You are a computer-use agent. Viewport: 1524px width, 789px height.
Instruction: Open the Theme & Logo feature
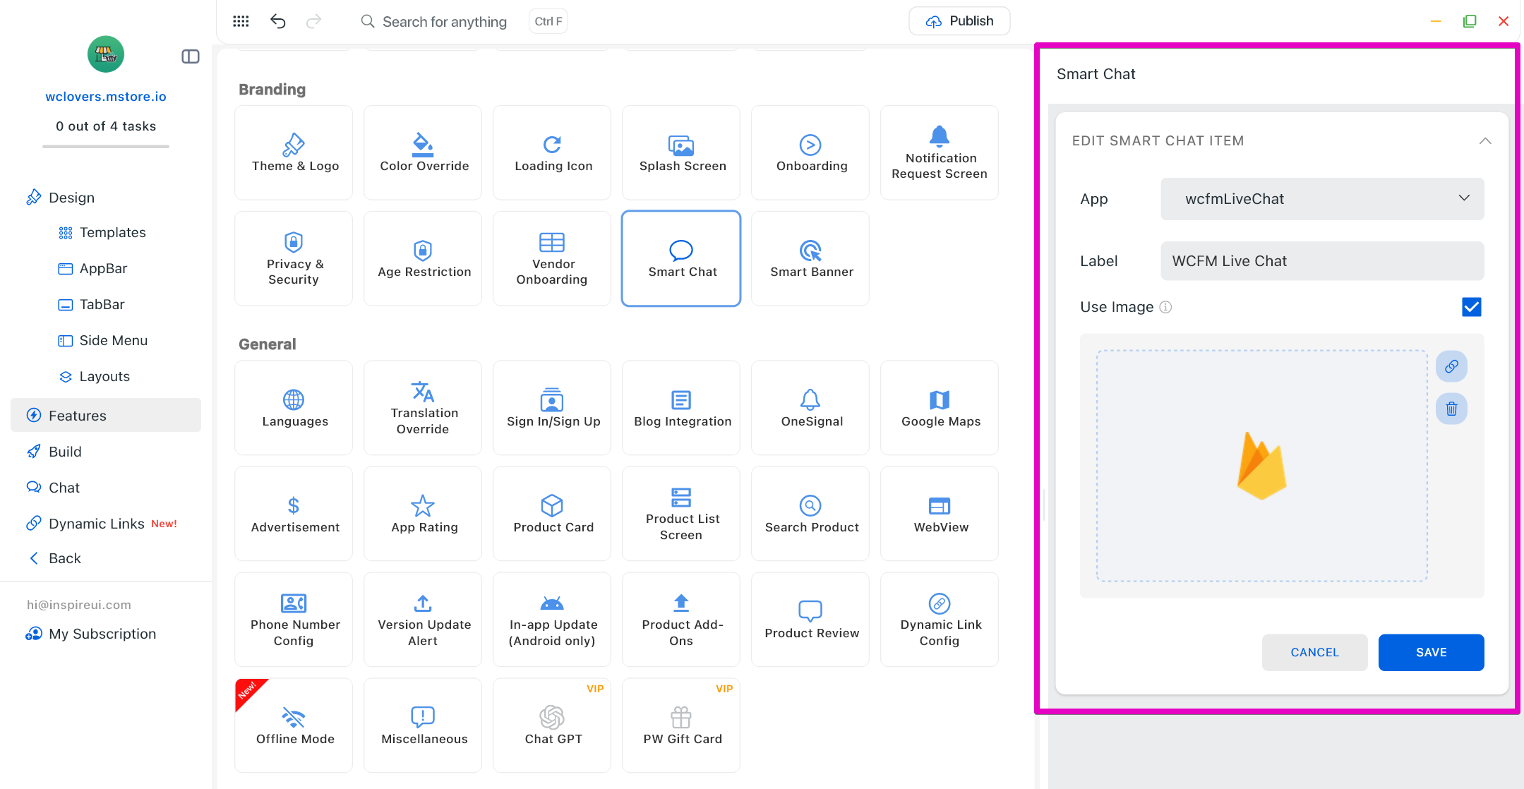pyautogui.click(x=294, y=152)
